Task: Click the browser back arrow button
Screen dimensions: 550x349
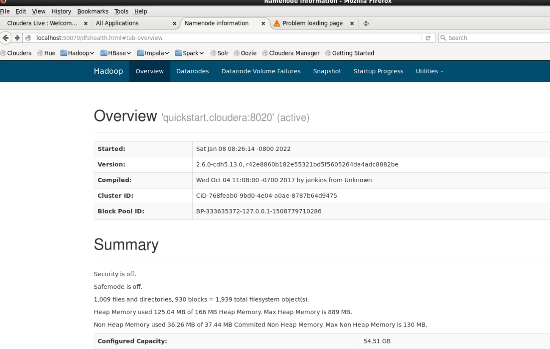Action: pyautogui.click(x=6, y=38)
